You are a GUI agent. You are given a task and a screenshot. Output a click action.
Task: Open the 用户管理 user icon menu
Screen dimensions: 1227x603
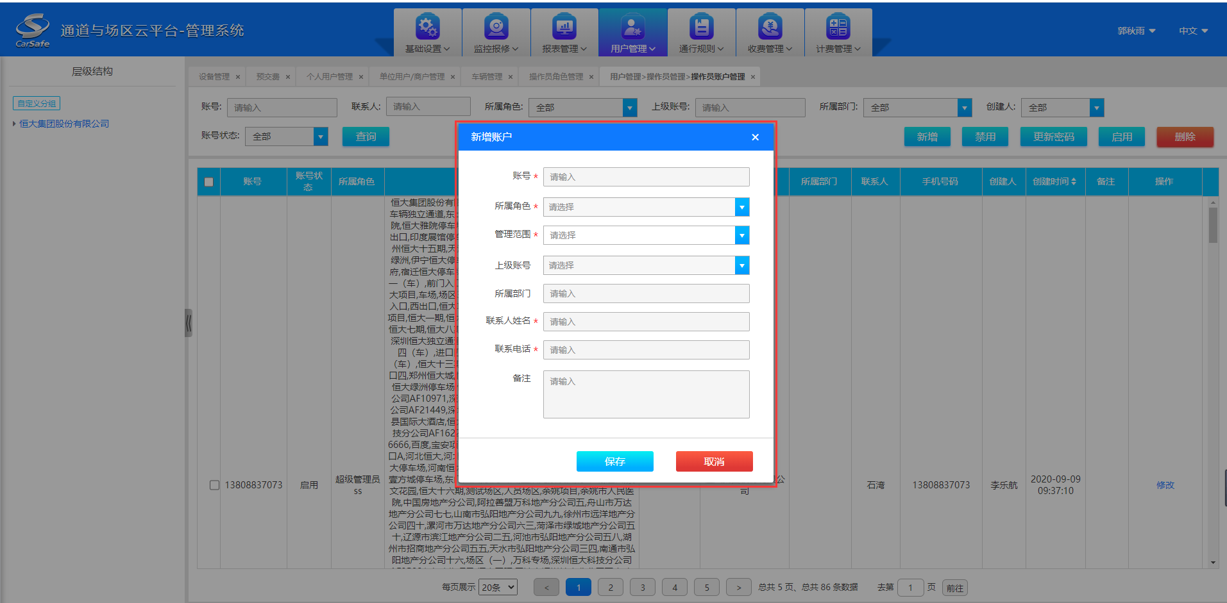click(632, 28)
